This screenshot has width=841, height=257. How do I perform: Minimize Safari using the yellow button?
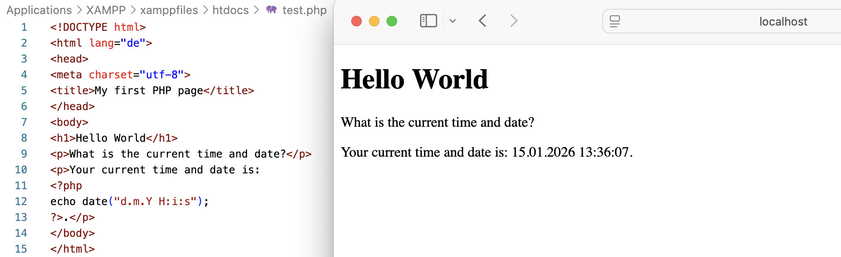click(x=374, y=21)
